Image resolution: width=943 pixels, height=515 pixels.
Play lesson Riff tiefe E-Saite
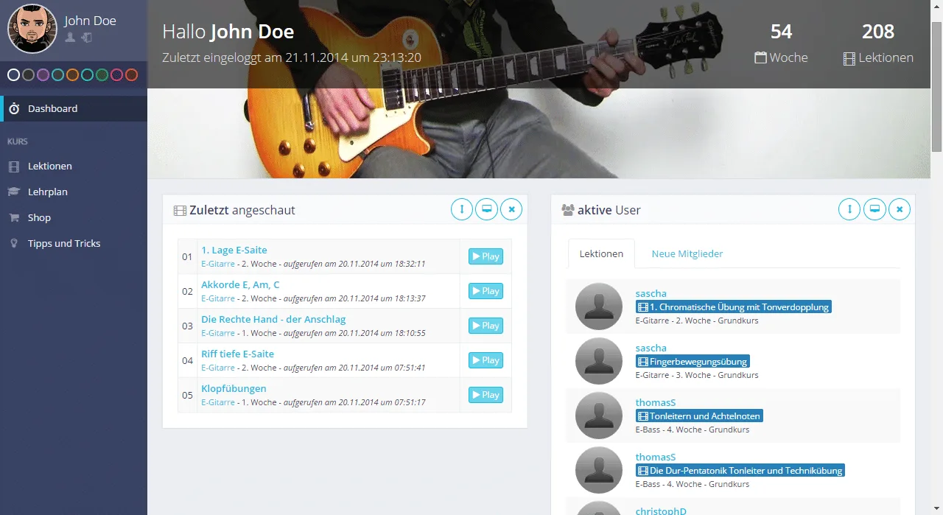point(485,360)
